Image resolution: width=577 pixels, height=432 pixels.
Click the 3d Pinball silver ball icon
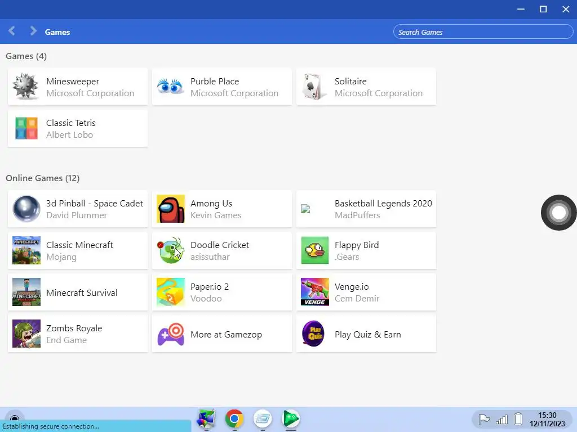(26, 209)
